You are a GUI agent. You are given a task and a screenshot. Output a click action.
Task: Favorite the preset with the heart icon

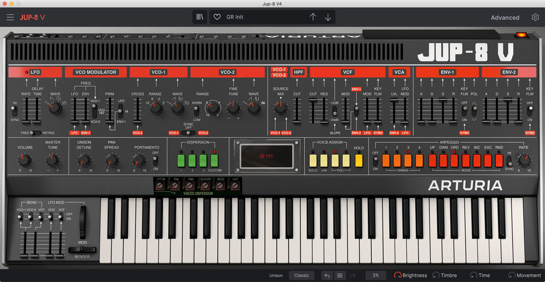(x=217, y=17)
